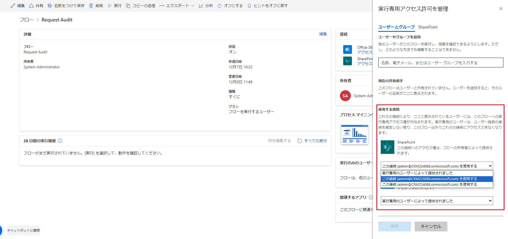The image size is (508, 239).
Task: Click the System Administrator owner text in 詳細
Action: pos(42,67)
